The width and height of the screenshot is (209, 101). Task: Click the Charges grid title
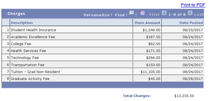16,14
